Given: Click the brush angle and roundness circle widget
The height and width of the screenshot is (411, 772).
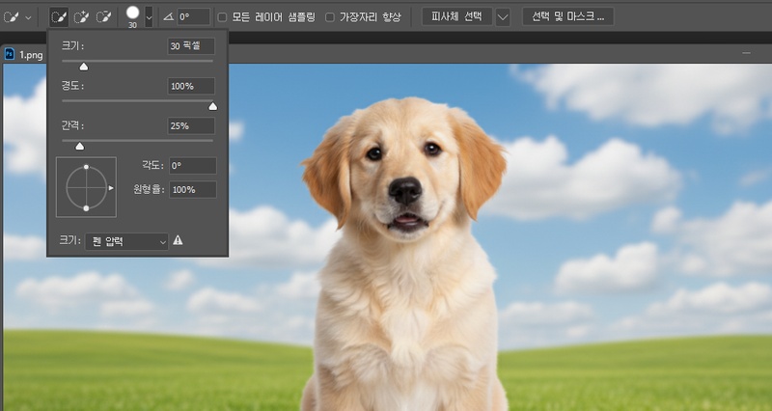Looking at the screenshot, I should coord(86,187).
